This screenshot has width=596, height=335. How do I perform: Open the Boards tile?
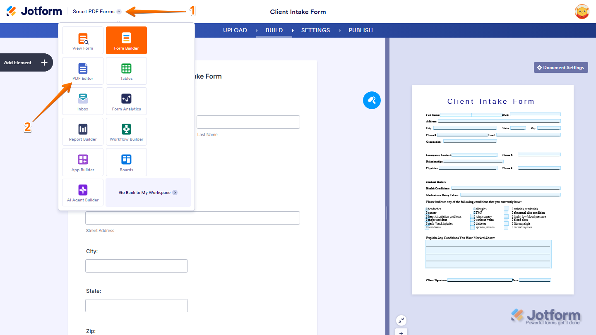click(126, 162)
